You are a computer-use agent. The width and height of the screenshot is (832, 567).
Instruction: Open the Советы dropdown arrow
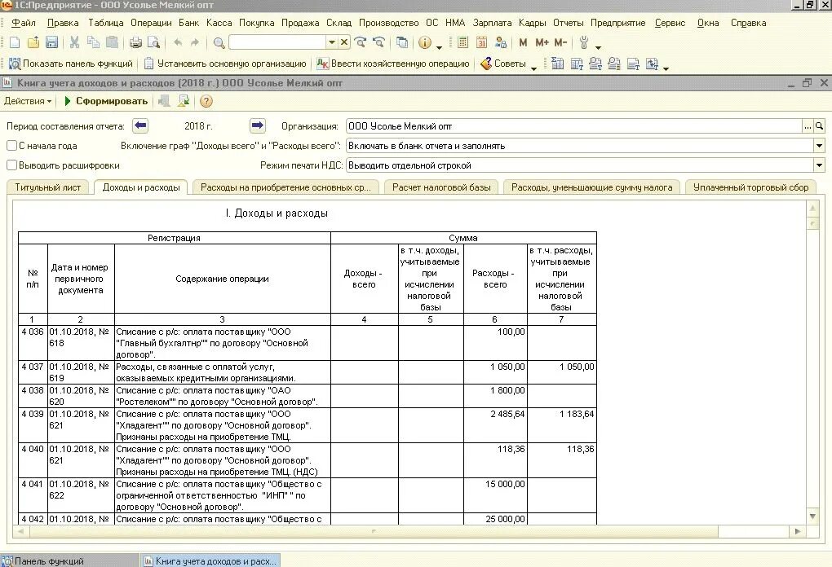(x=533, y=68)
